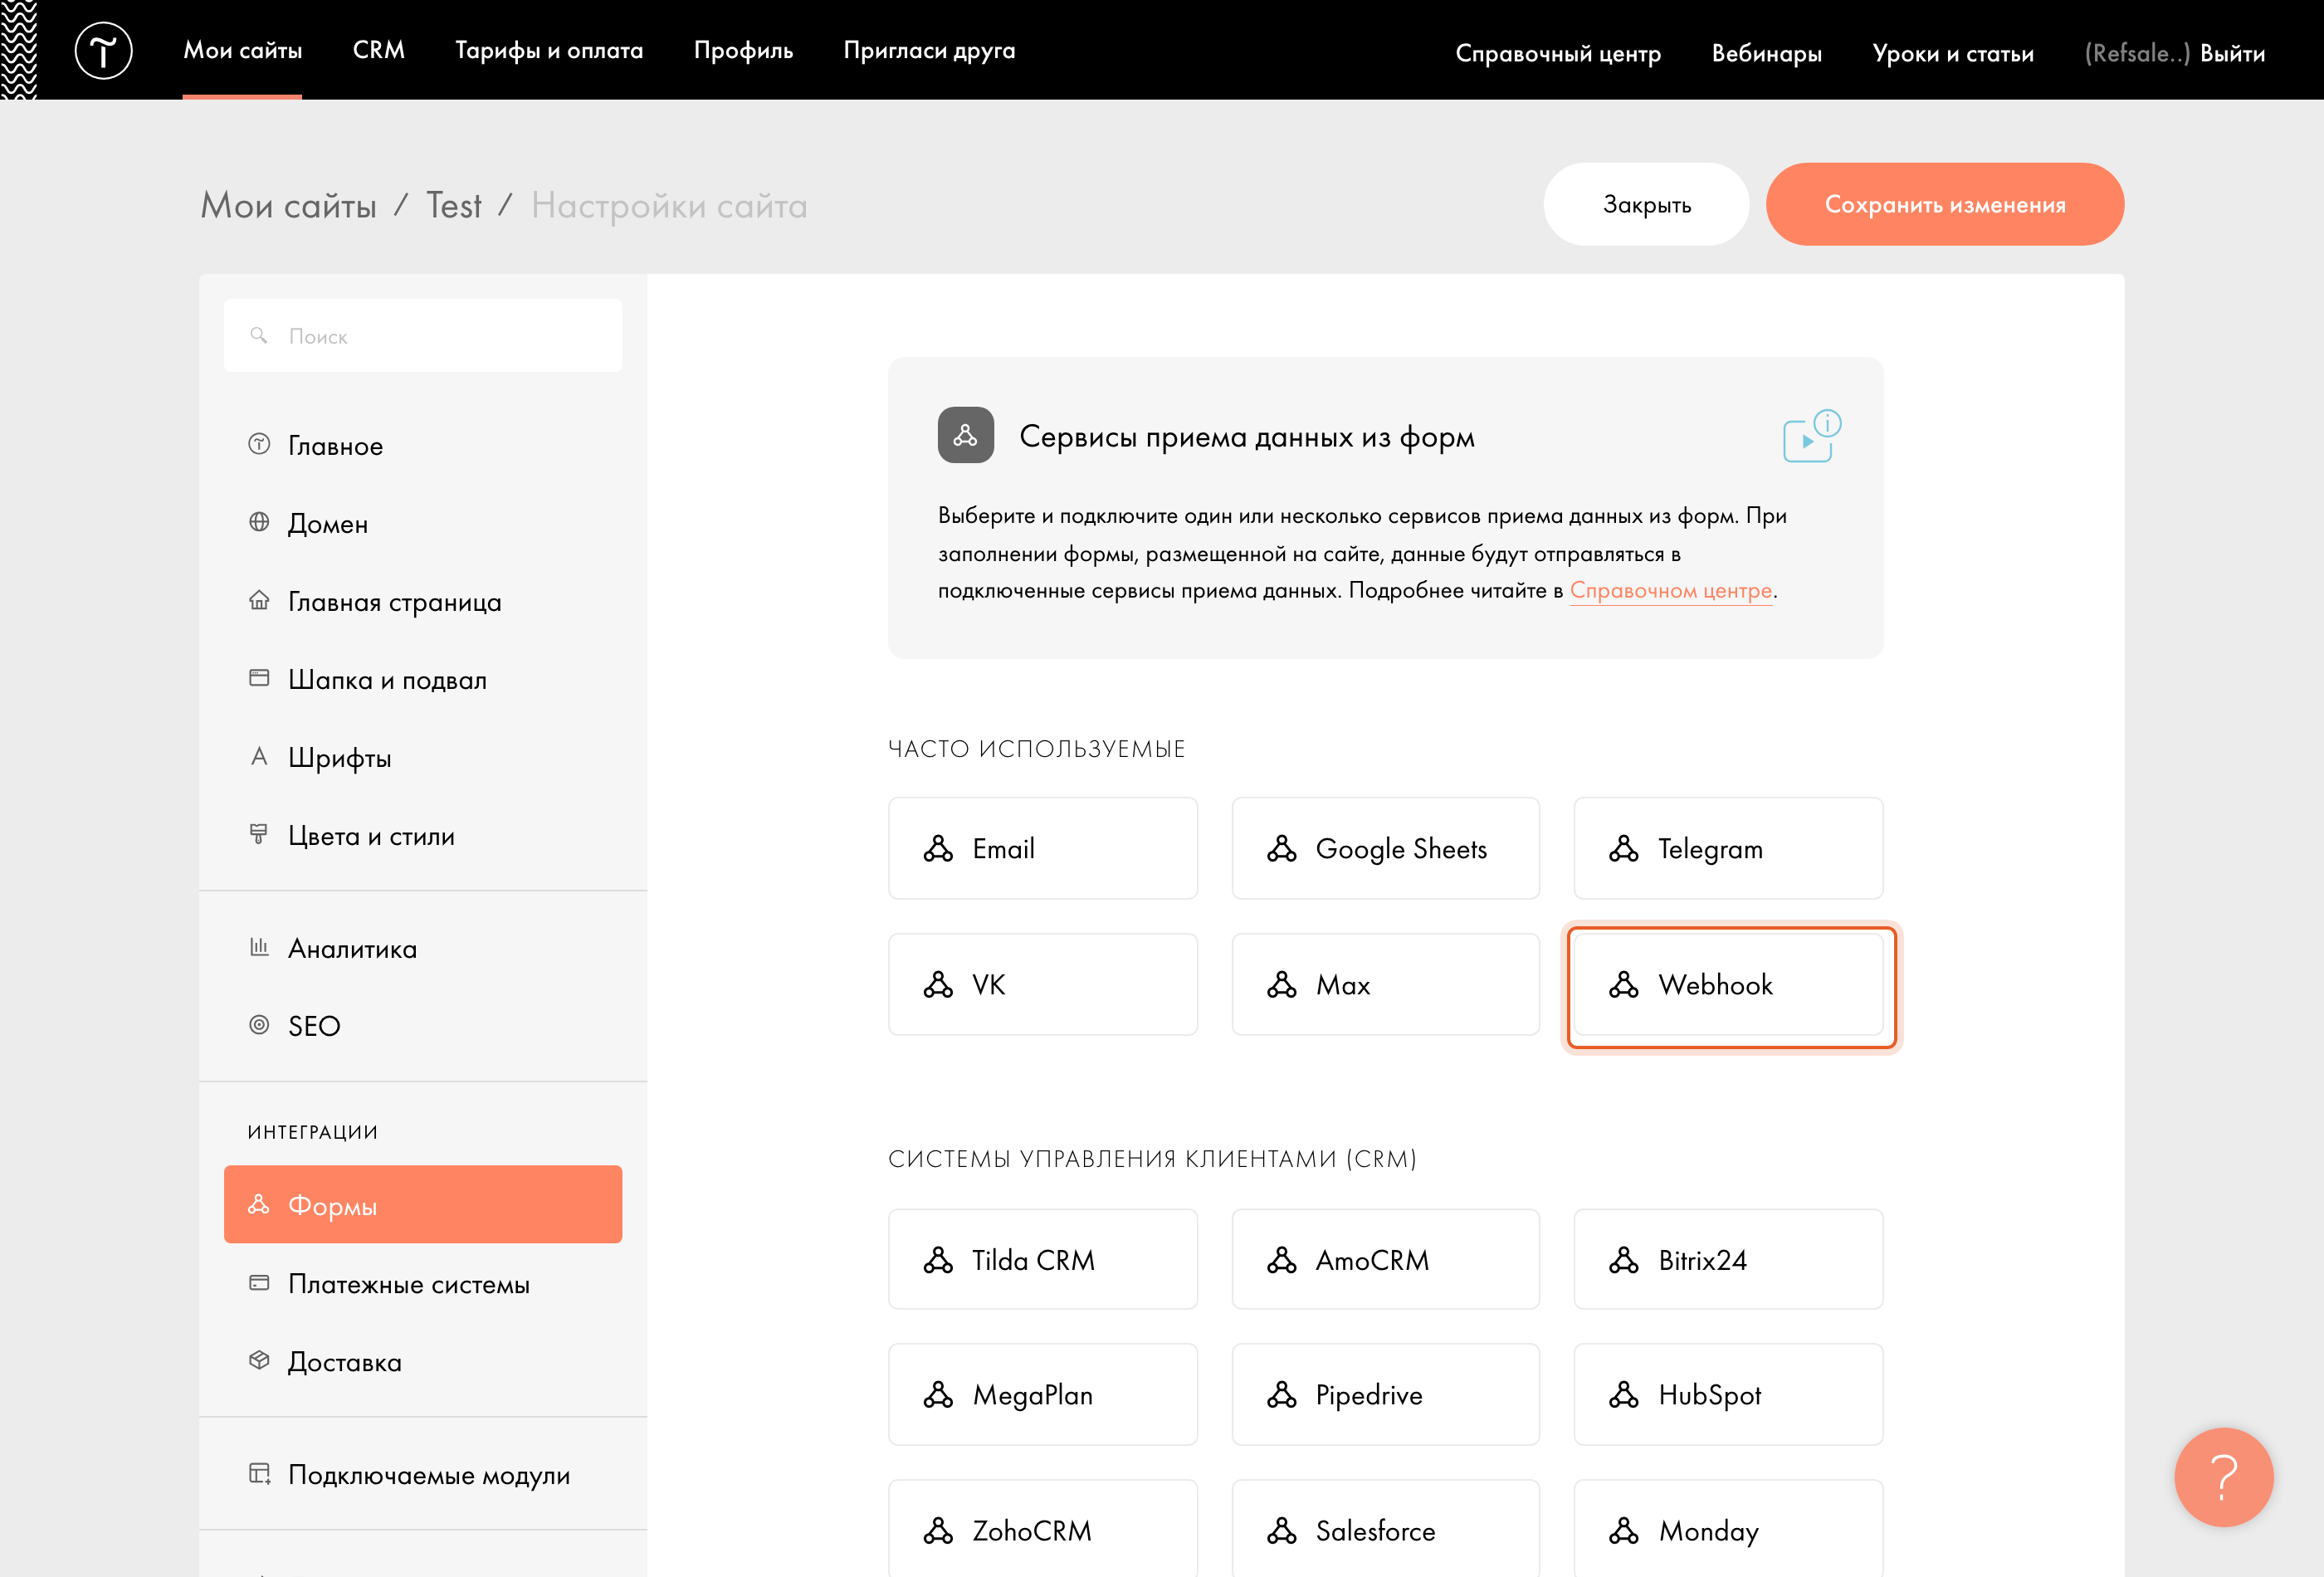Open Профиль in top navigation
Screen dimensions: 2324x1577
(743, 50)
